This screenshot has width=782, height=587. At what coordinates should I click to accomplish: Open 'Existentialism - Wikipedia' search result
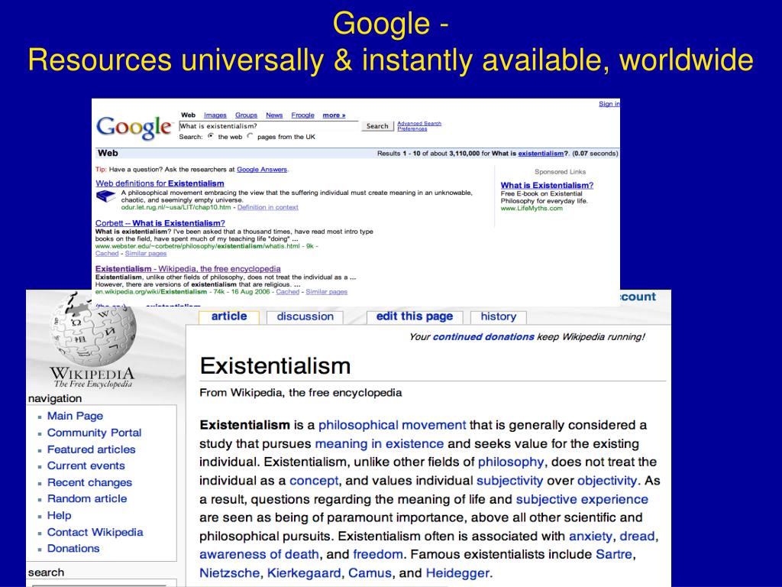point(188,269)
